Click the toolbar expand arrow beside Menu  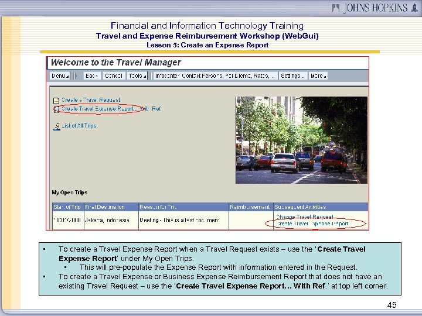click(x=76, y=76)
